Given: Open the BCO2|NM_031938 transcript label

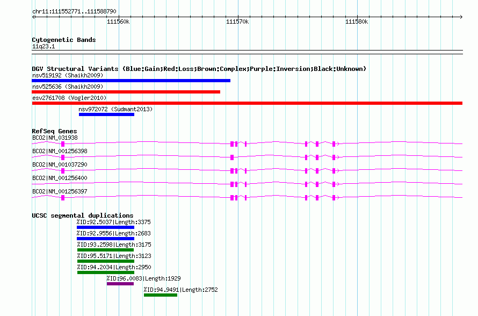Looking at the screenshot, I should tap(55, 138).
